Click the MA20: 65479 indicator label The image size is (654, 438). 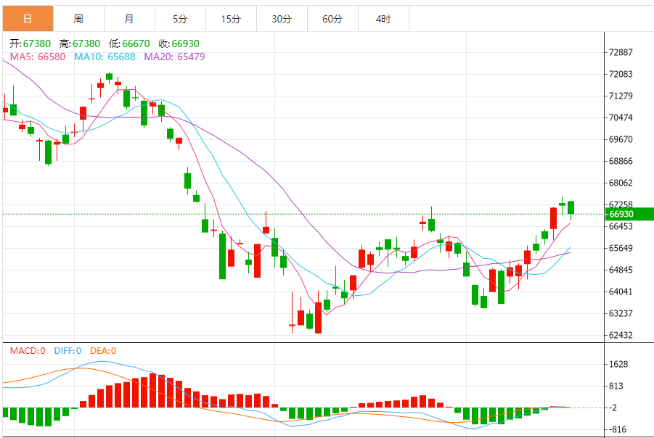tap(174, 57)
